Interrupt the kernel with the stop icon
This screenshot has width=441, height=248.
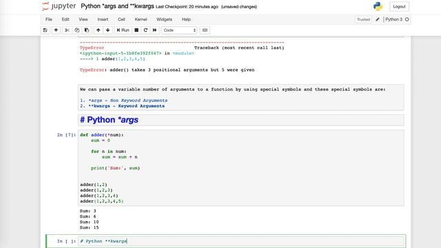tap(136, 30)
